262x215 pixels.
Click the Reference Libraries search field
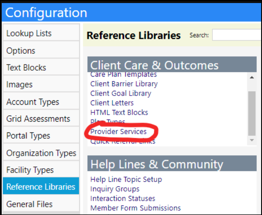tap(237, 35)
